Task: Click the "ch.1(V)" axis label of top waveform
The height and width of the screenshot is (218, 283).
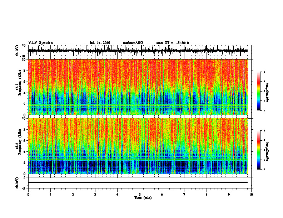Action: (17, 51)
